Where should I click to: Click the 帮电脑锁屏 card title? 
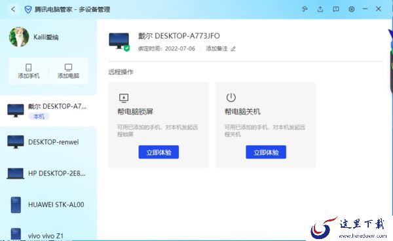[x=135, y=111]
